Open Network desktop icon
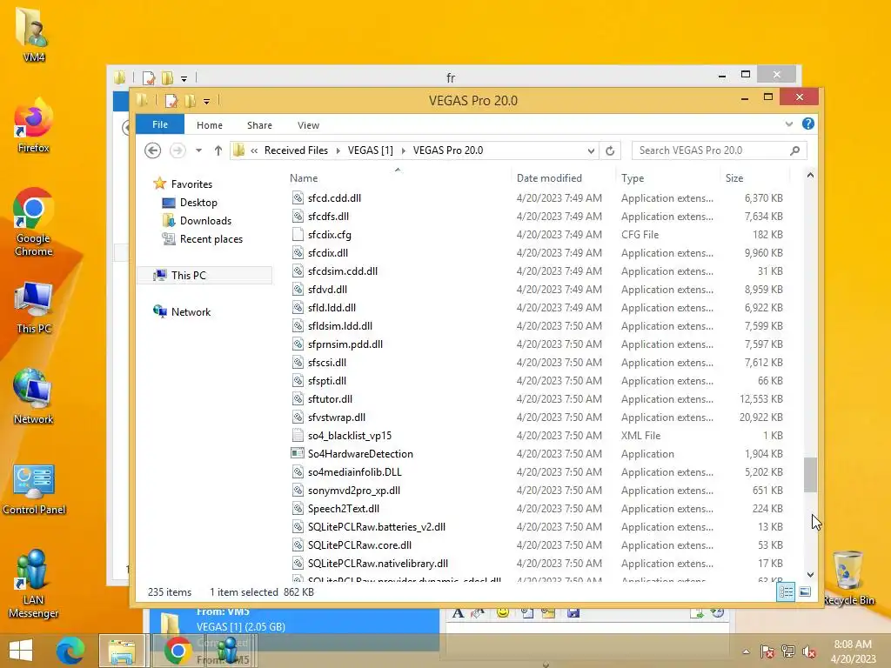The height and width of the screenshot is (668, 891). 33,397
